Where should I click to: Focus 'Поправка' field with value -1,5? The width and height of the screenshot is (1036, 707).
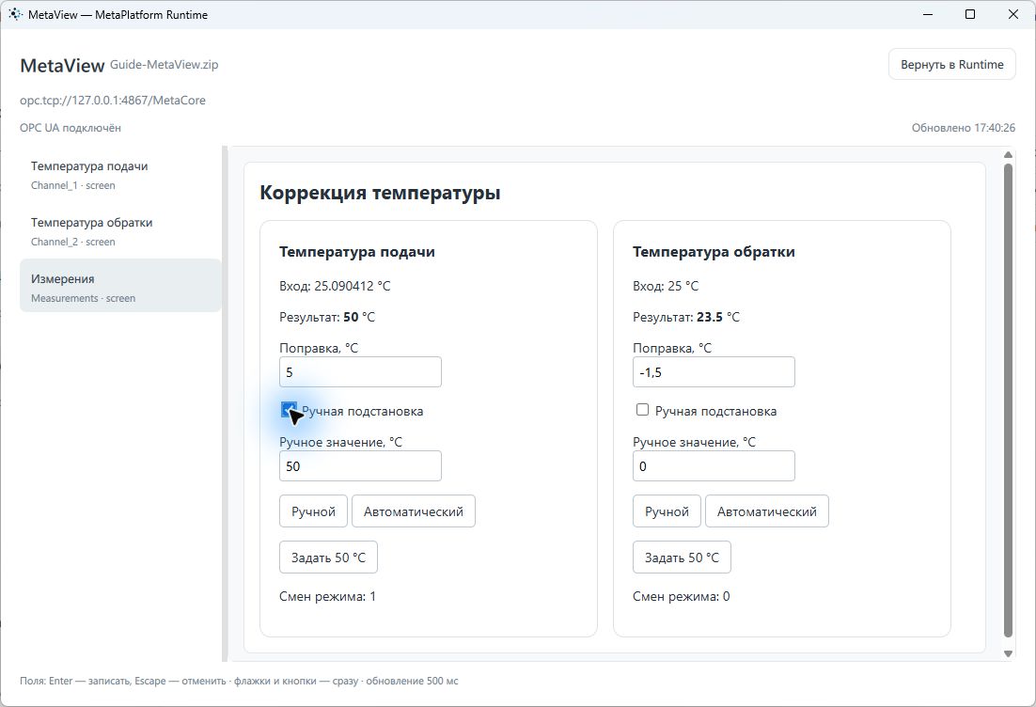point(714,372)
